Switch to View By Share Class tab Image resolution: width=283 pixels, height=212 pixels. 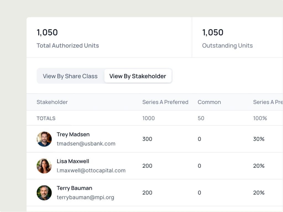click(x=70, y=76)
